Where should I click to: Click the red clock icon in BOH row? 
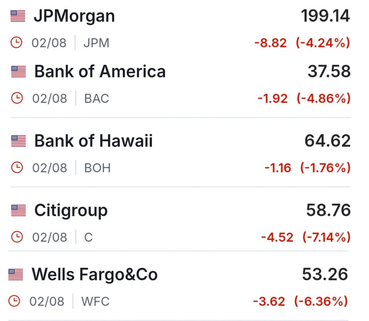click(17, 167)
